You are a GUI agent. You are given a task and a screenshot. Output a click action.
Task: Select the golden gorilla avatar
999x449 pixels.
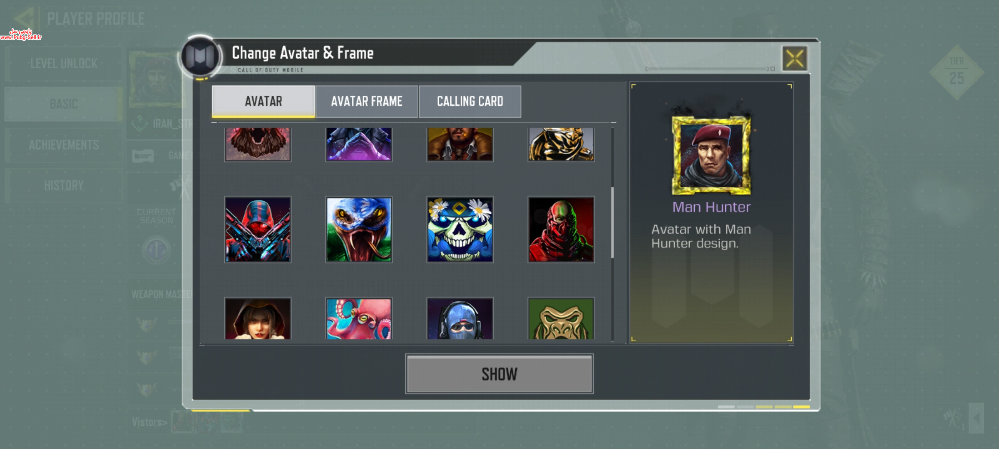561,318
